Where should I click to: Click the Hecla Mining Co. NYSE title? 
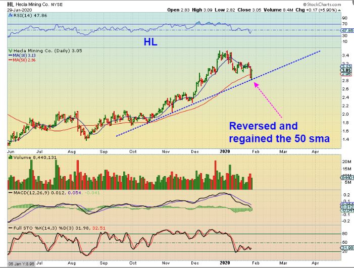[39, 4]
